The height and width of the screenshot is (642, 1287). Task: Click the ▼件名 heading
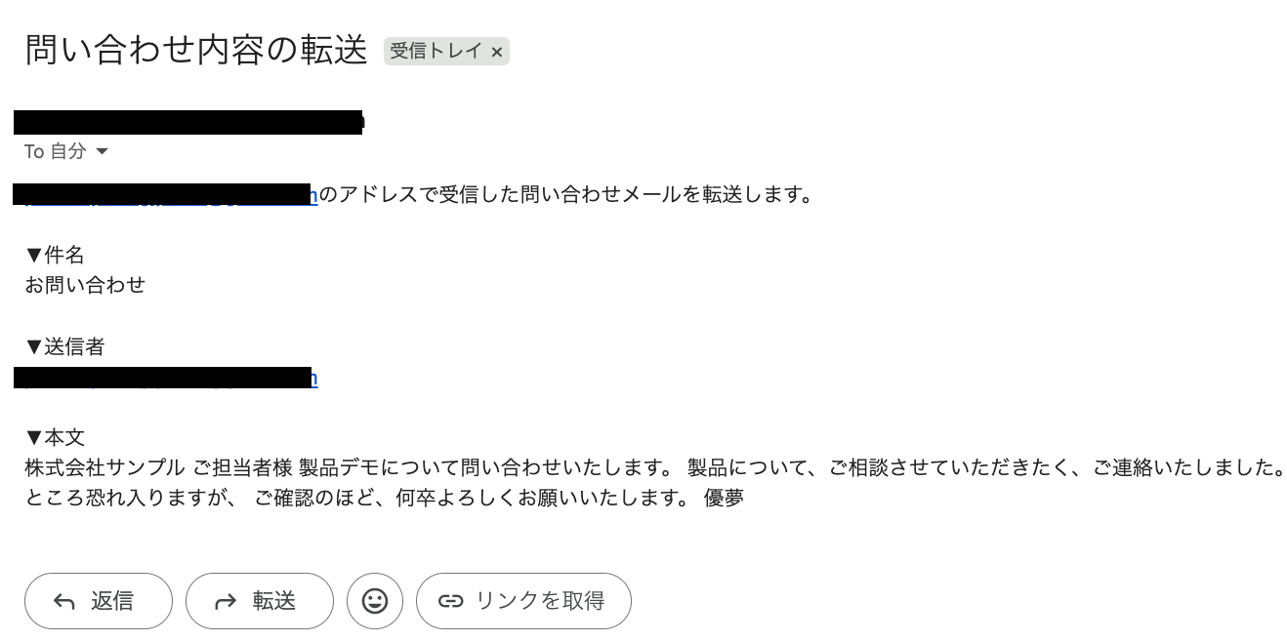click(55, 256)
